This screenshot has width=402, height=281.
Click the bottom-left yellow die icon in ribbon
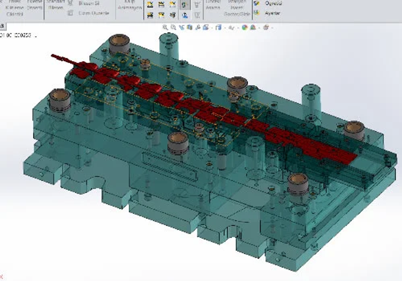150,16
